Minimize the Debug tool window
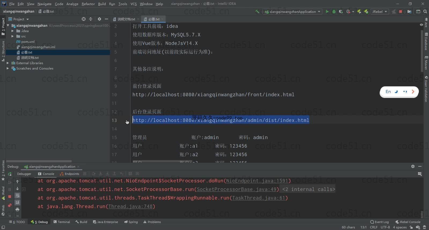Viewport: 429px width, 230px height. tap(420, 166)
